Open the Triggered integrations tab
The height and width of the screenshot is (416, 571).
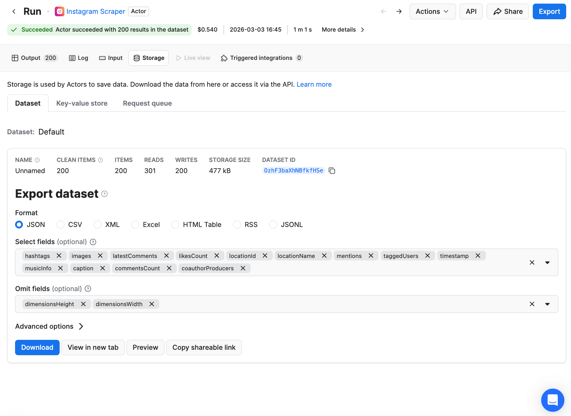[261, 58]
